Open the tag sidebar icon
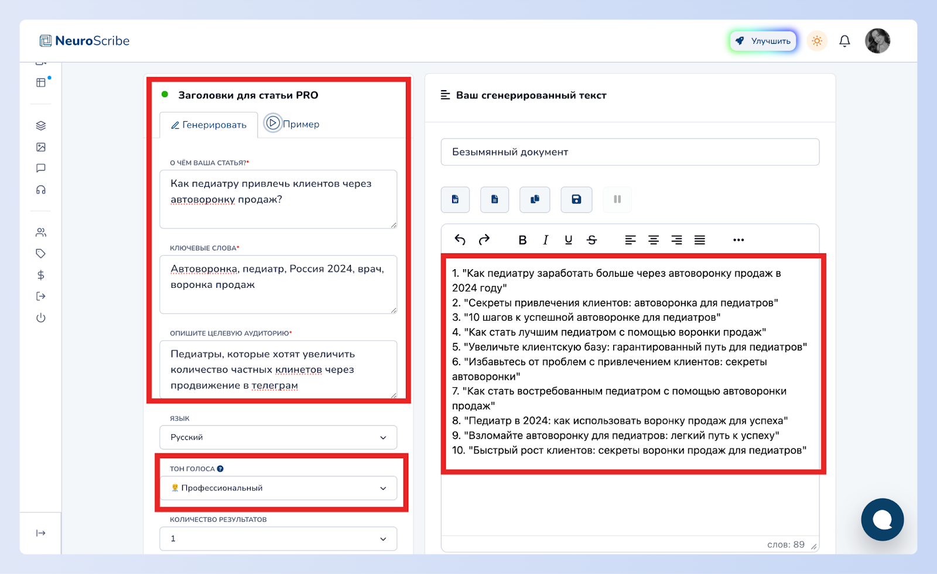The width and height of the screenshot is (937, 574). (x=41, y=253)
